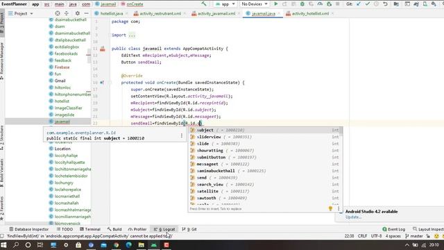Image resolution: width=444 pixels, height=250 pixels.
Task: Open the Git tool window
Action: point(189,229)
